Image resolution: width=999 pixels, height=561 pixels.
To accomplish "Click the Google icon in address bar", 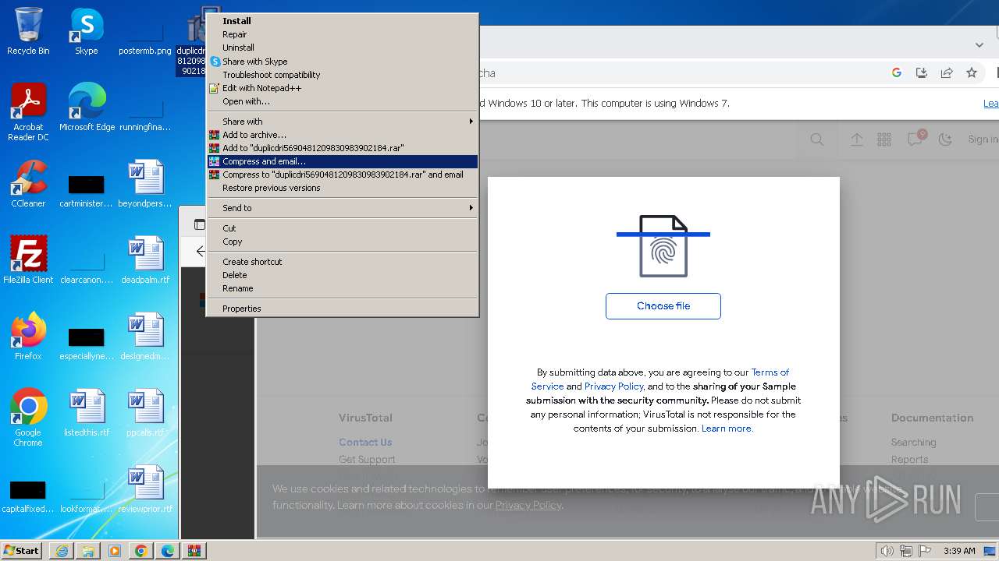I will [x=897, y=72].
